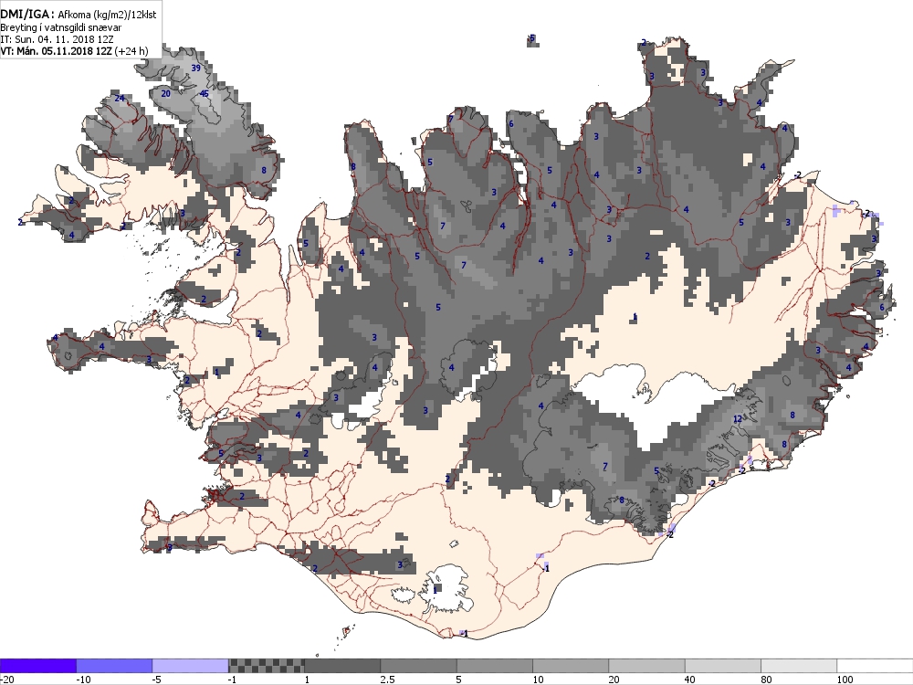The image size is (913, 685).
Task: Click the gray legend swatch between 5 and 10
Action: (495, 666)
